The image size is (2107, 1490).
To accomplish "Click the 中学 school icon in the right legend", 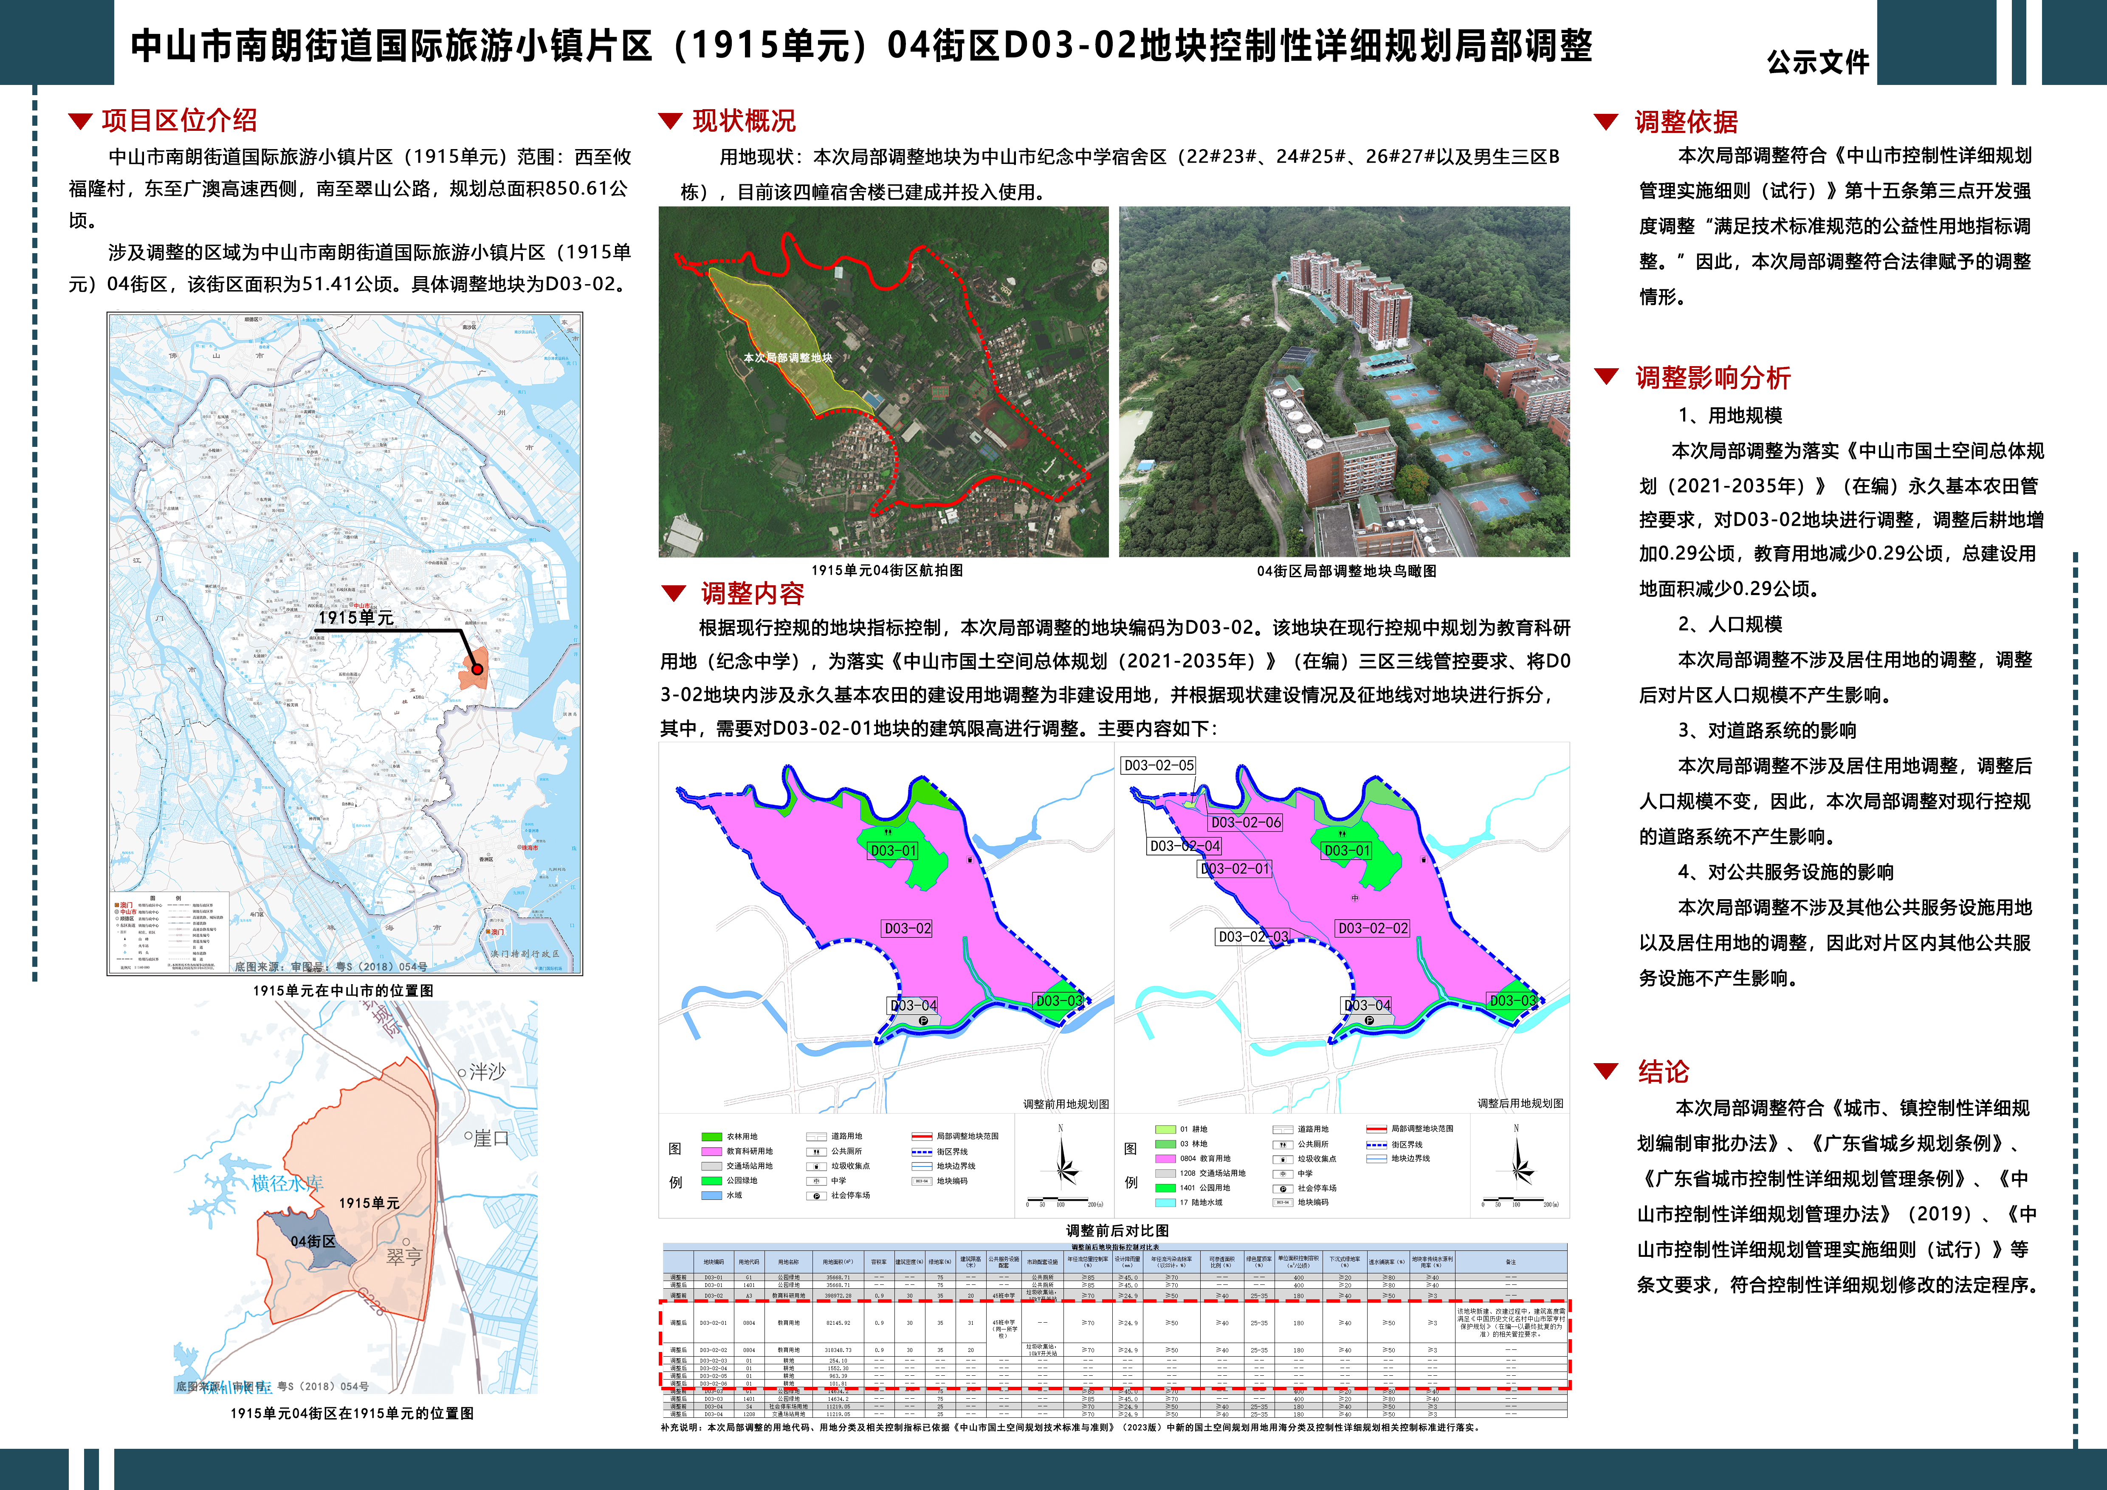I will click(1282, 1174).
